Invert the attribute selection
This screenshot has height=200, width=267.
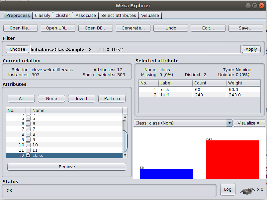(82, 98)
